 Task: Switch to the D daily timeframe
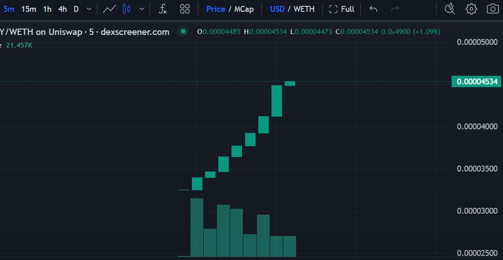tap(76, 9)
